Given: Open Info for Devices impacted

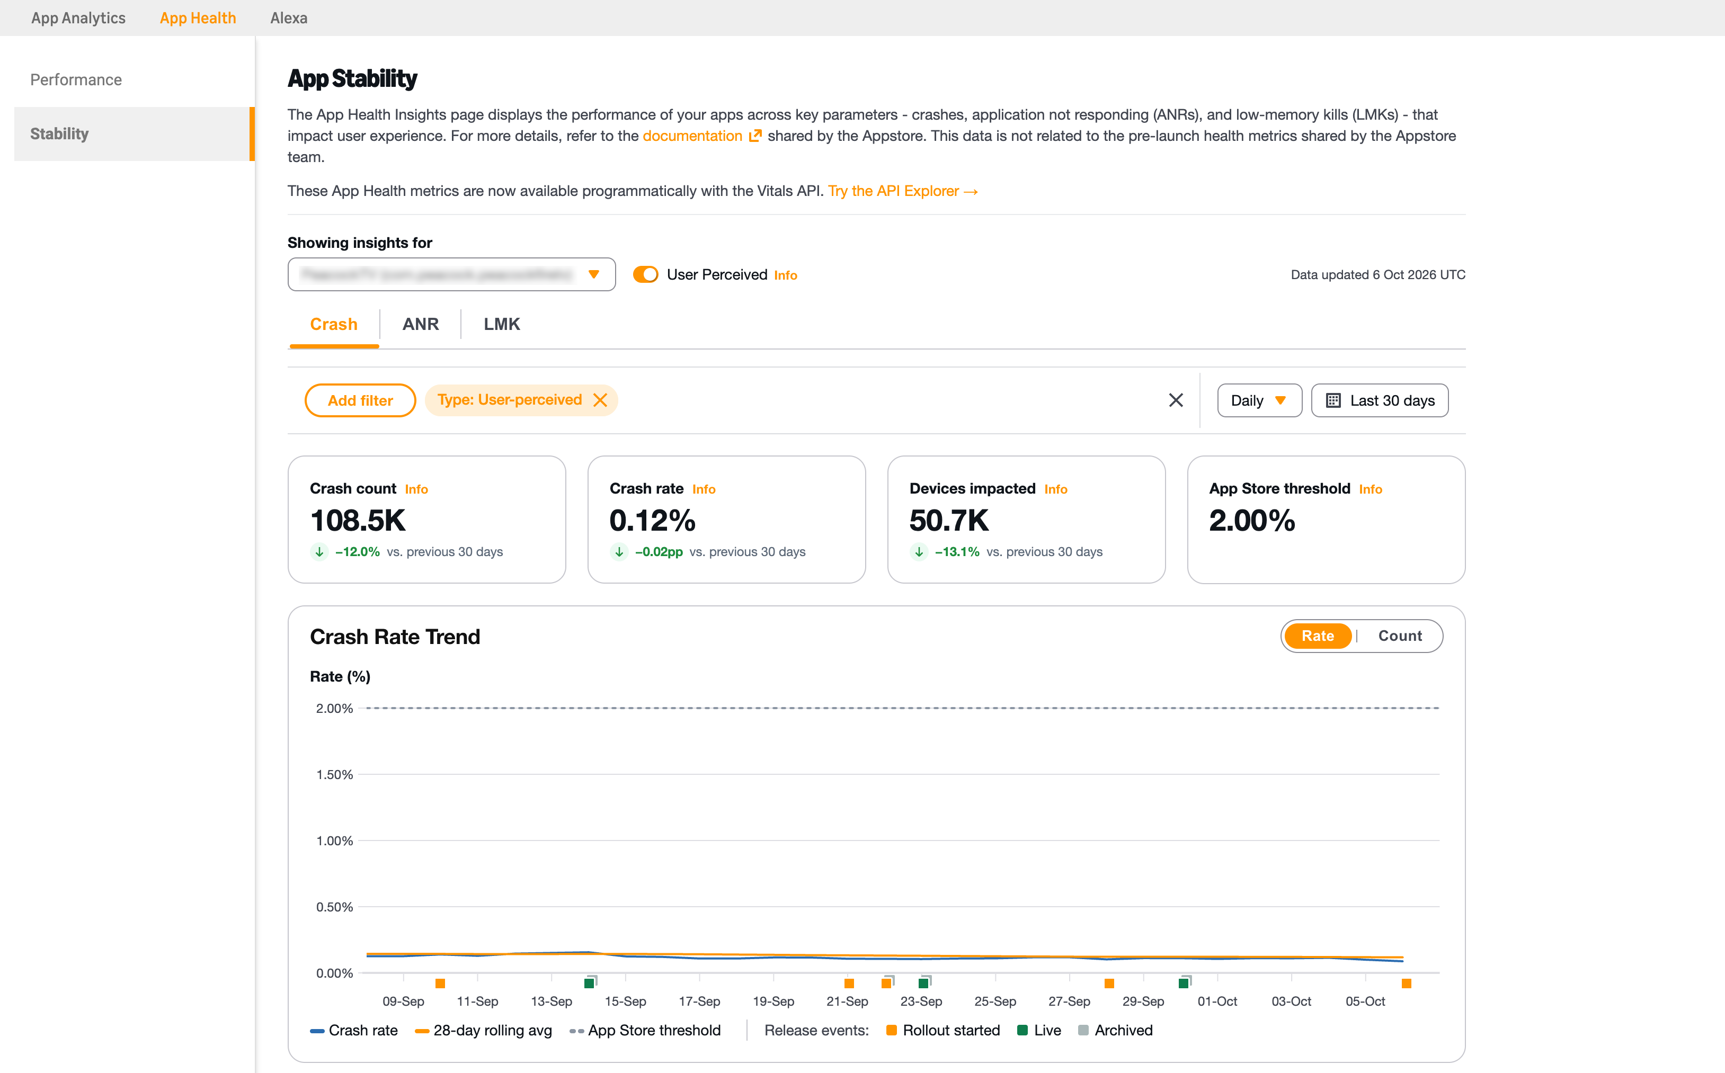Looking at the screenshot, I should 1055,489.
